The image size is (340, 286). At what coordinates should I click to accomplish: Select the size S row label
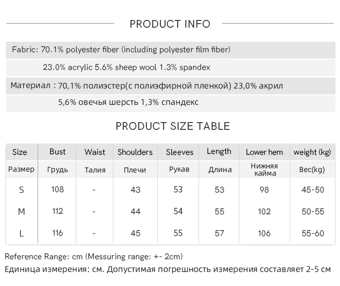21,190
